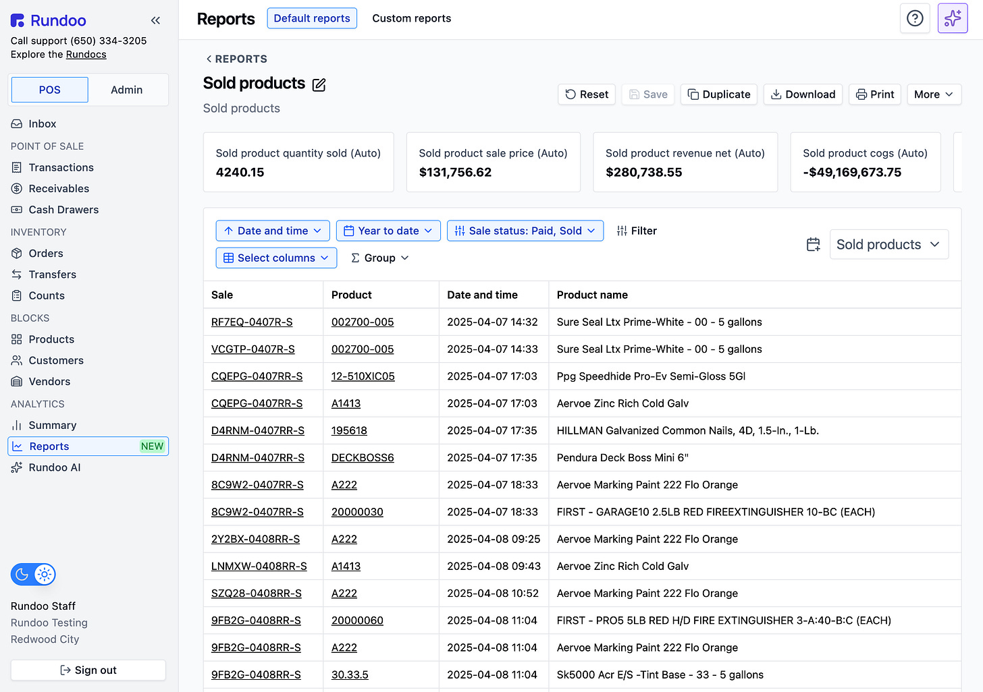Click the Sold product cogs card
The image size is (983, 692).
point(866,163)
